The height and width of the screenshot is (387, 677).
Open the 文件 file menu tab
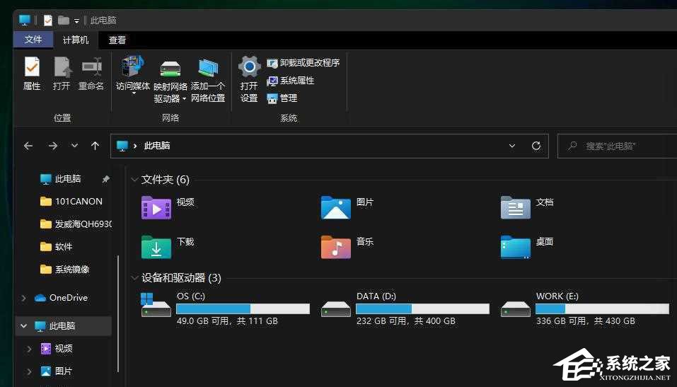[x=33, y=40]
